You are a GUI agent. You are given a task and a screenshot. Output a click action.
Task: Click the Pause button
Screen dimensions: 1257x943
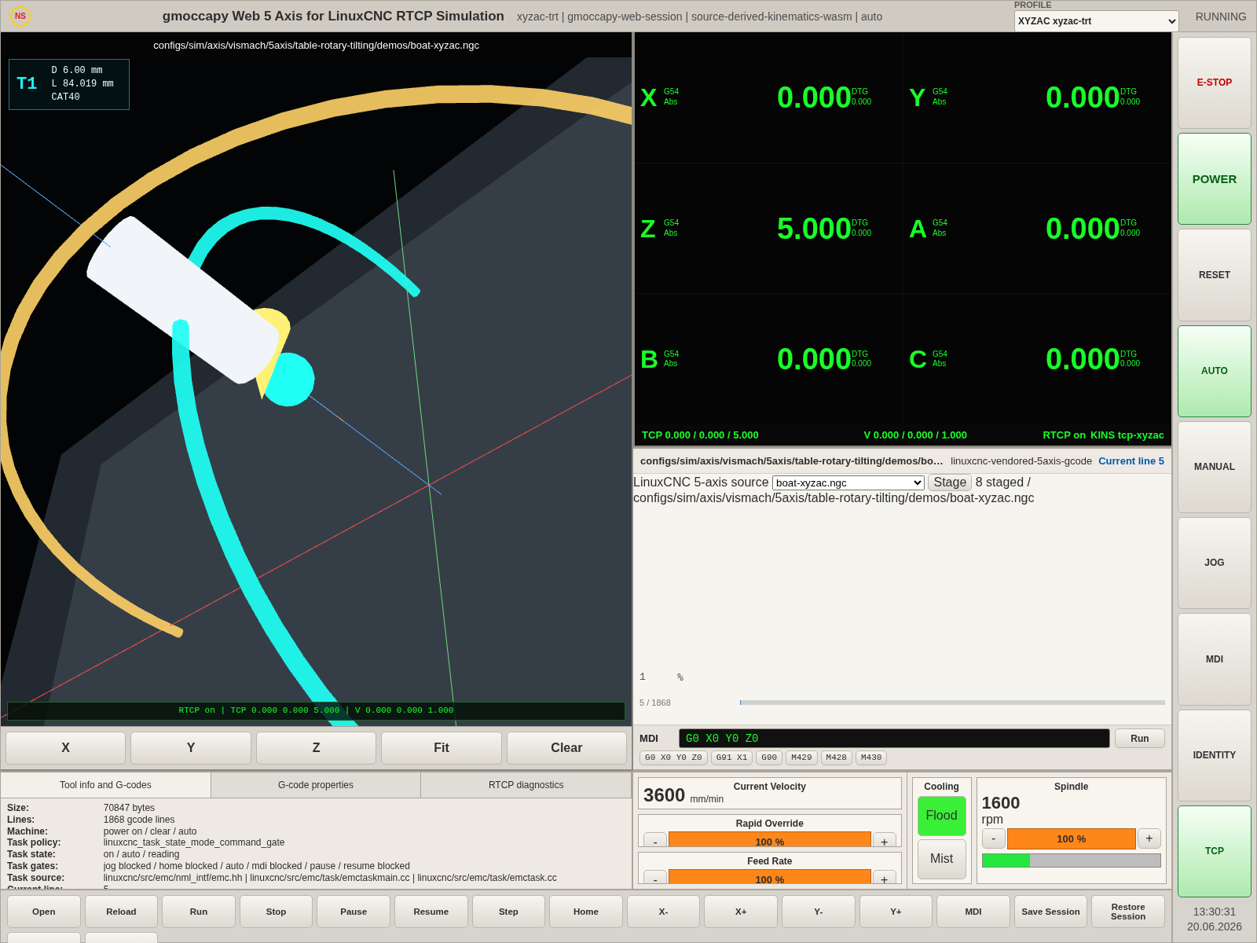coord(354,912)
